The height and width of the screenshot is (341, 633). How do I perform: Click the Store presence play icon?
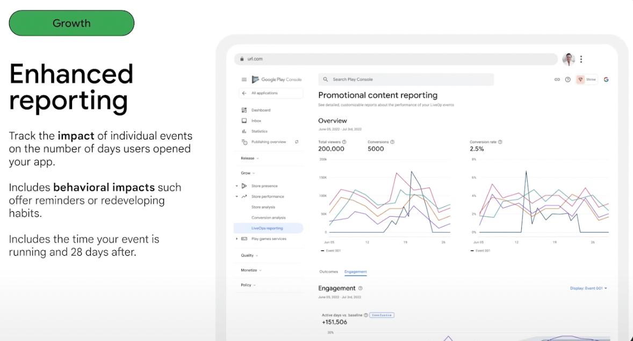coord(244,186)
